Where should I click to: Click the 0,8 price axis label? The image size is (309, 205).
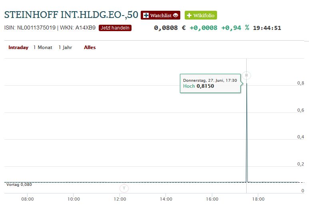301,83
